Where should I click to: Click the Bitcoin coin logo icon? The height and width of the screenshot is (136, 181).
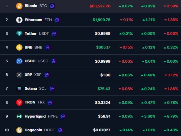click(19, 6)
